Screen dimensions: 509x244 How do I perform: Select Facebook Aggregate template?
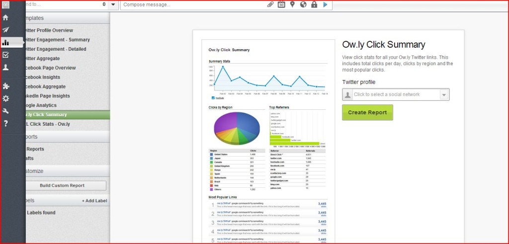(x=46, y=86)
